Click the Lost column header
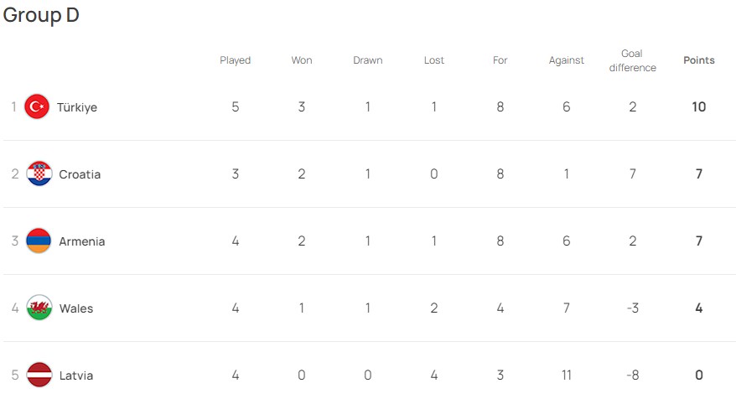This screenshot has height=404, width=736. coord(434,60)
